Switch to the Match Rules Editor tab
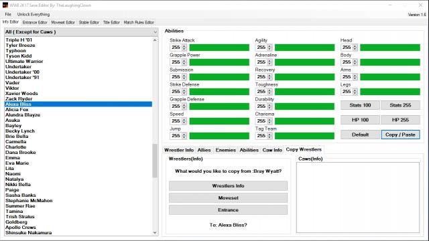This screenshot has height=241, width=429. 139,22
